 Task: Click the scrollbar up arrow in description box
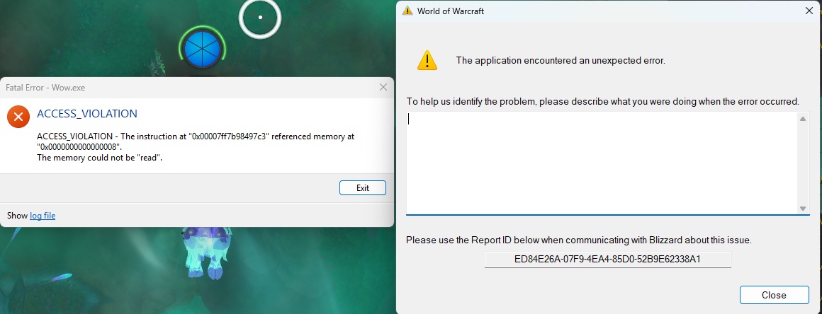click(x=803, y=119)
